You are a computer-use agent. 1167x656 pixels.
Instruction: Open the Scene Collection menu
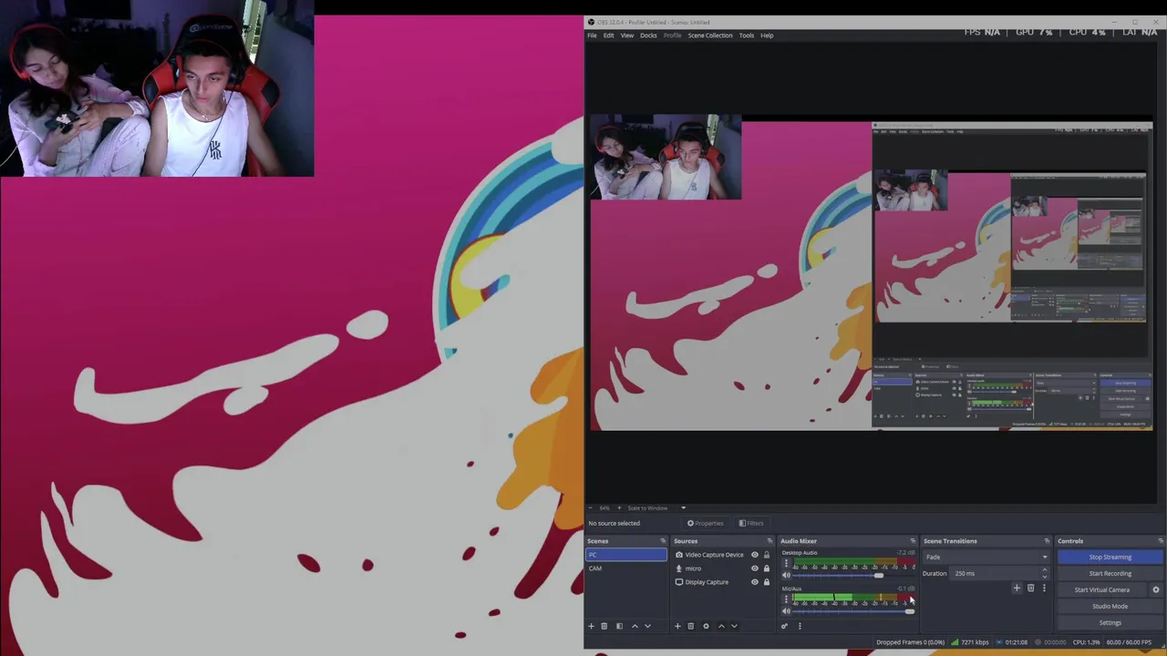point(710,36)
